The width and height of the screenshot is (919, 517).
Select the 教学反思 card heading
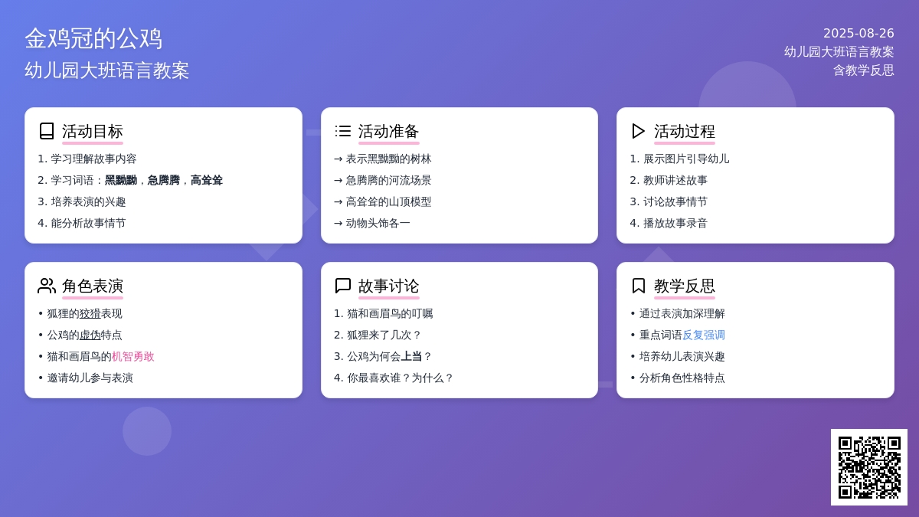point(685,286)
